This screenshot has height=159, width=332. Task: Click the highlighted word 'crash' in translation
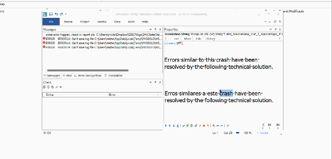[x=226, y=93]
